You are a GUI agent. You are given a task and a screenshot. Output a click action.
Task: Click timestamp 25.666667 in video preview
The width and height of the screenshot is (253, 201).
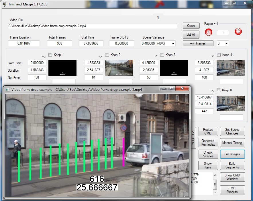(x=97, y=187)
